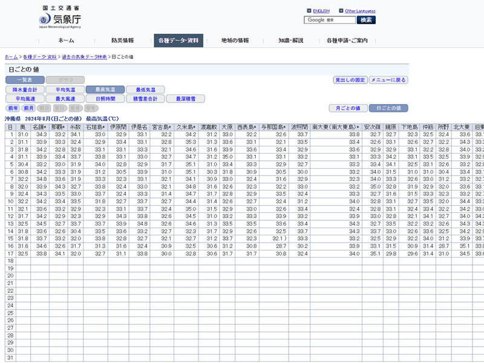The height and width of the screenshot is (363, 484).
Task: Click the 安次嶺 station column header
Action: pos(372,127)
